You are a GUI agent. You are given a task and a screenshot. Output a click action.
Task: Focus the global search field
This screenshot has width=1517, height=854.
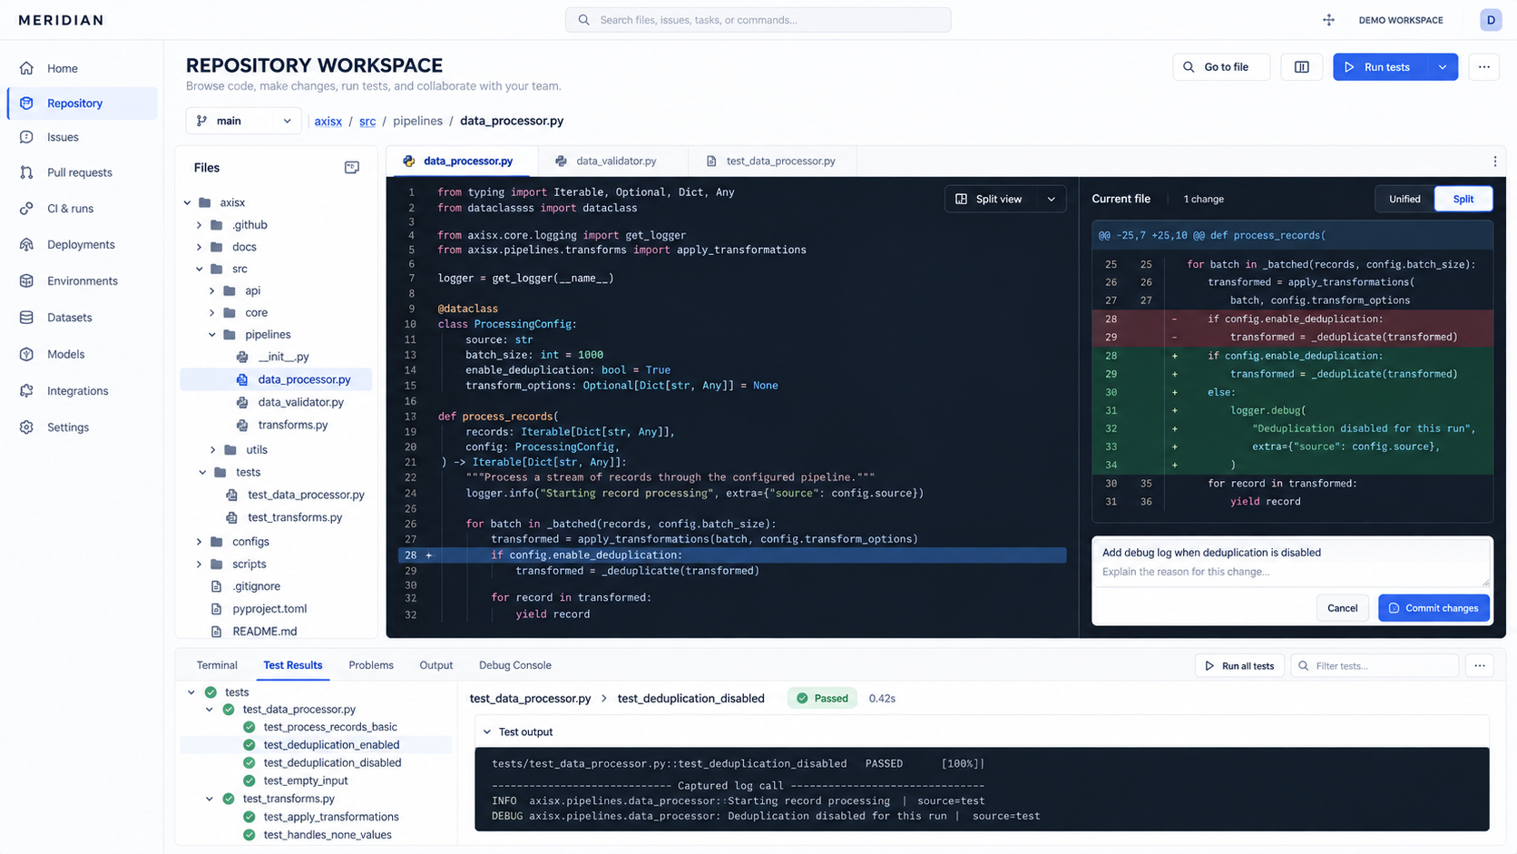point(758,20)
